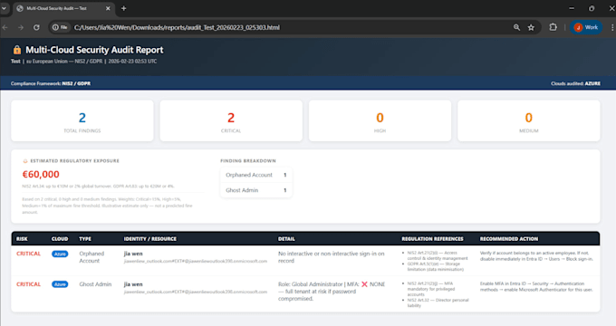Select the Critical count card

pos(231,120)
